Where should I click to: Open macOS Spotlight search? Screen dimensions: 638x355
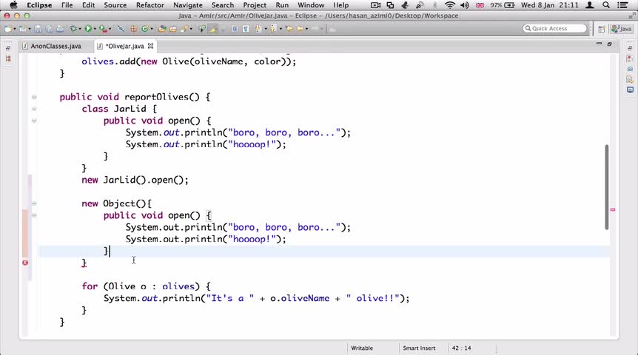tap(606, 5)
